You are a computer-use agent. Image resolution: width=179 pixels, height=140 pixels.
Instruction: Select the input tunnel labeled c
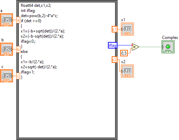18,76
